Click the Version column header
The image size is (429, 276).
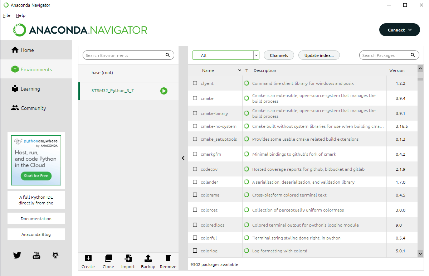click(397, 71)
